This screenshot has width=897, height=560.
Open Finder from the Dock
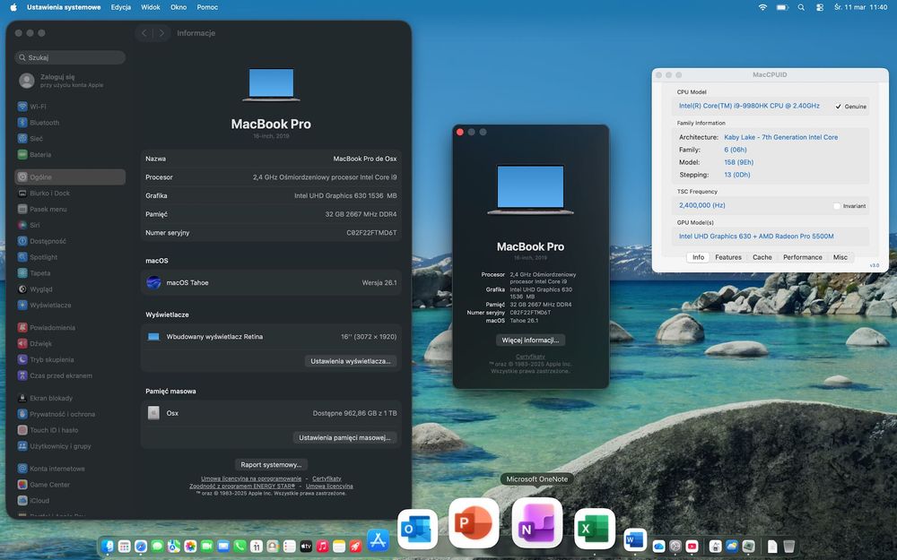108,547
